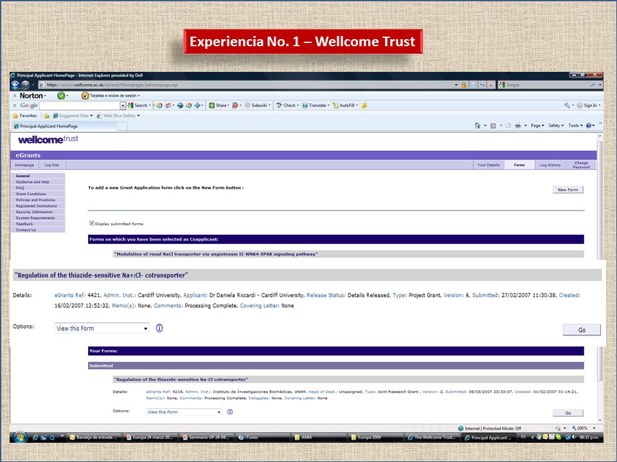Click the Print icon in command bar
The image size is (617, 462).
pos(518,126)
